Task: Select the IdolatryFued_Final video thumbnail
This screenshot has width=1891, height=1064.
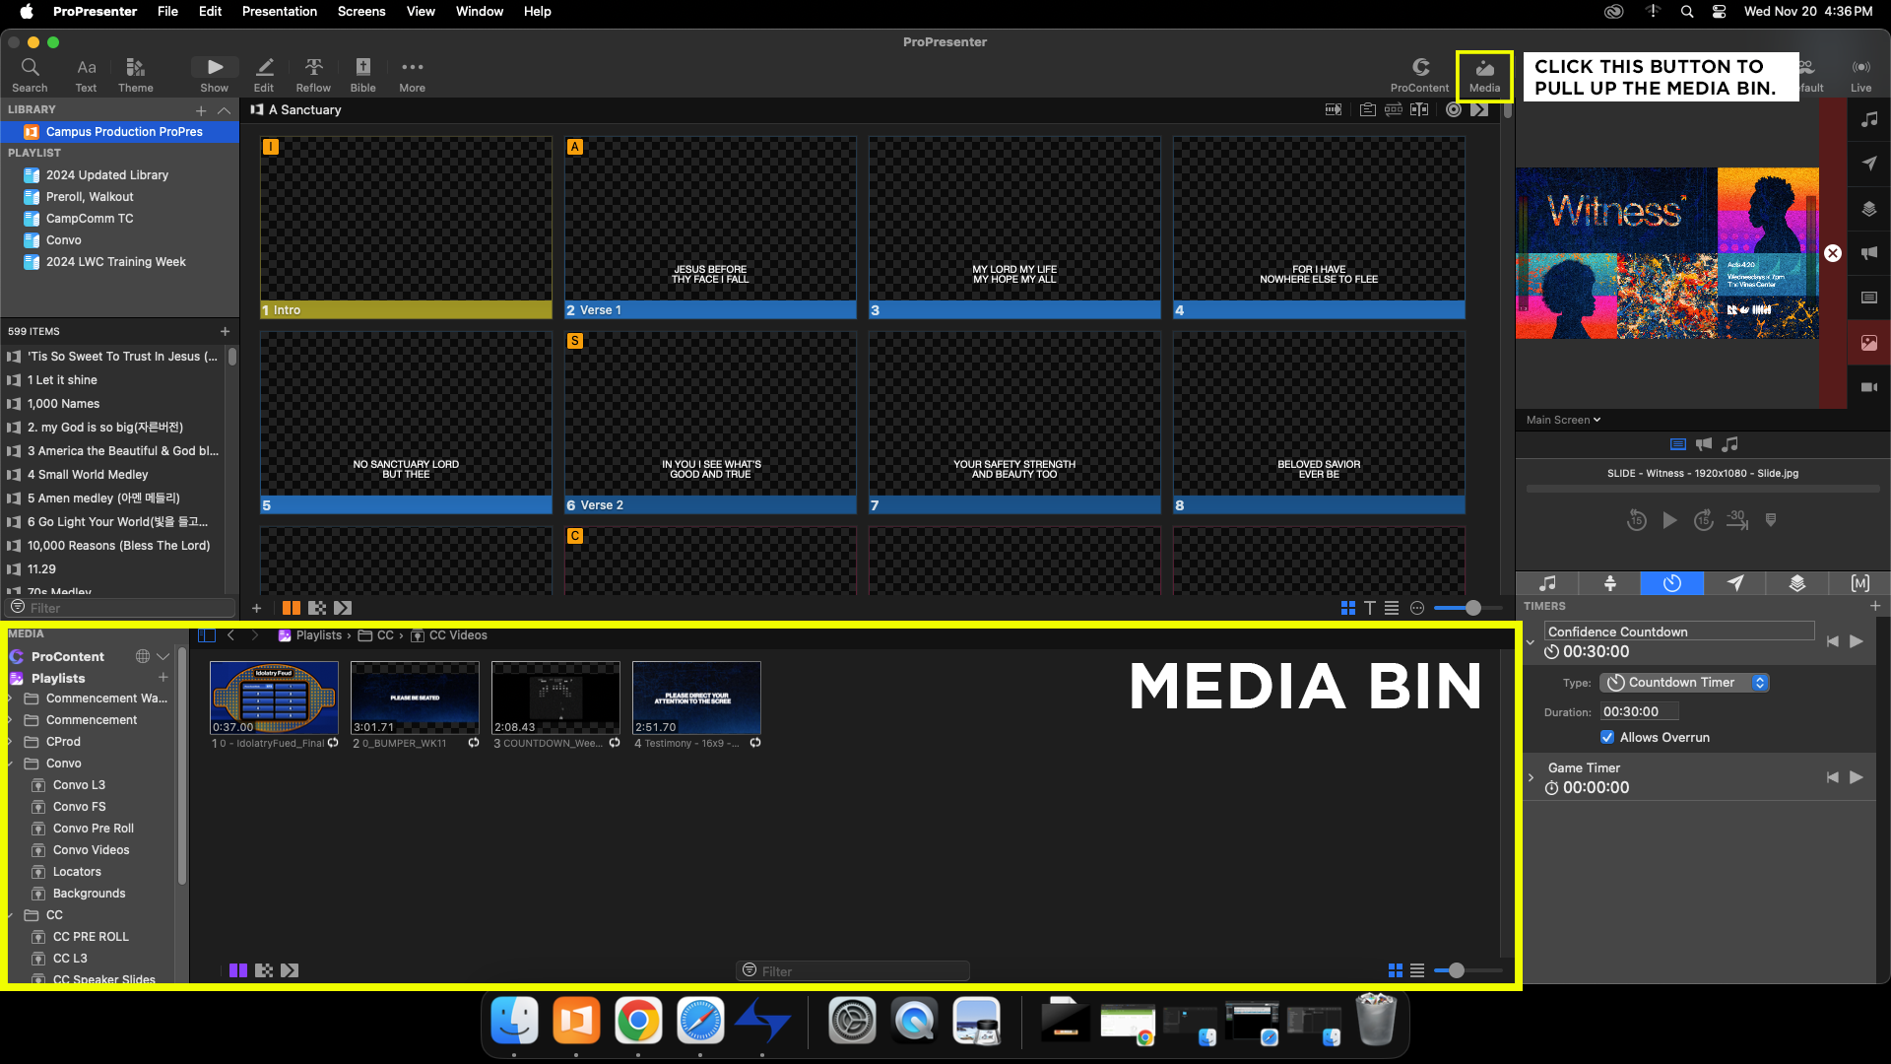Action: click(x=274, y=698)
